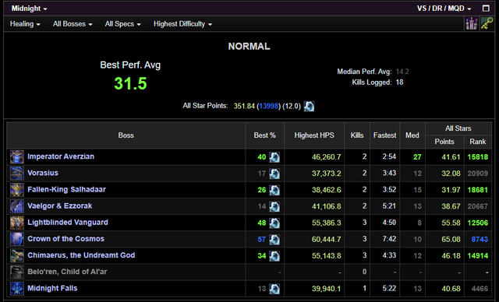Viewport: 499px width, 302px height.
Task: Click the Kills Logged value 18
Action: pyautogui.click(x=399, y=83)
